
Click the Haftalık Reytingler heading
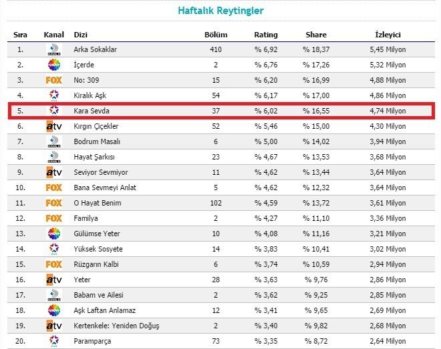click(220, 11)
